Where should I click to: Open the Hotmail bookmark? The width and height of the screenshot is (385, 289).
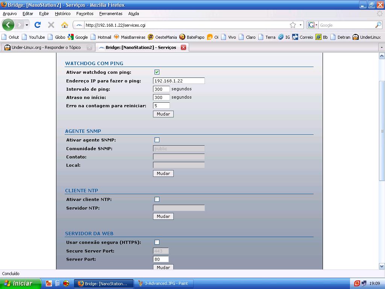(x=101, y=37)
